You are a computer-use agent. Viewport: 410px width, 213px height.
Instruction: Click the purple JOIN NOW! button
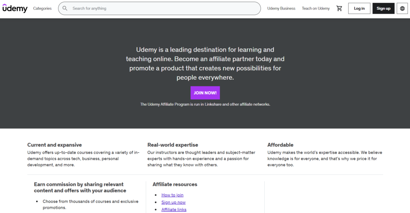(205, 93)
